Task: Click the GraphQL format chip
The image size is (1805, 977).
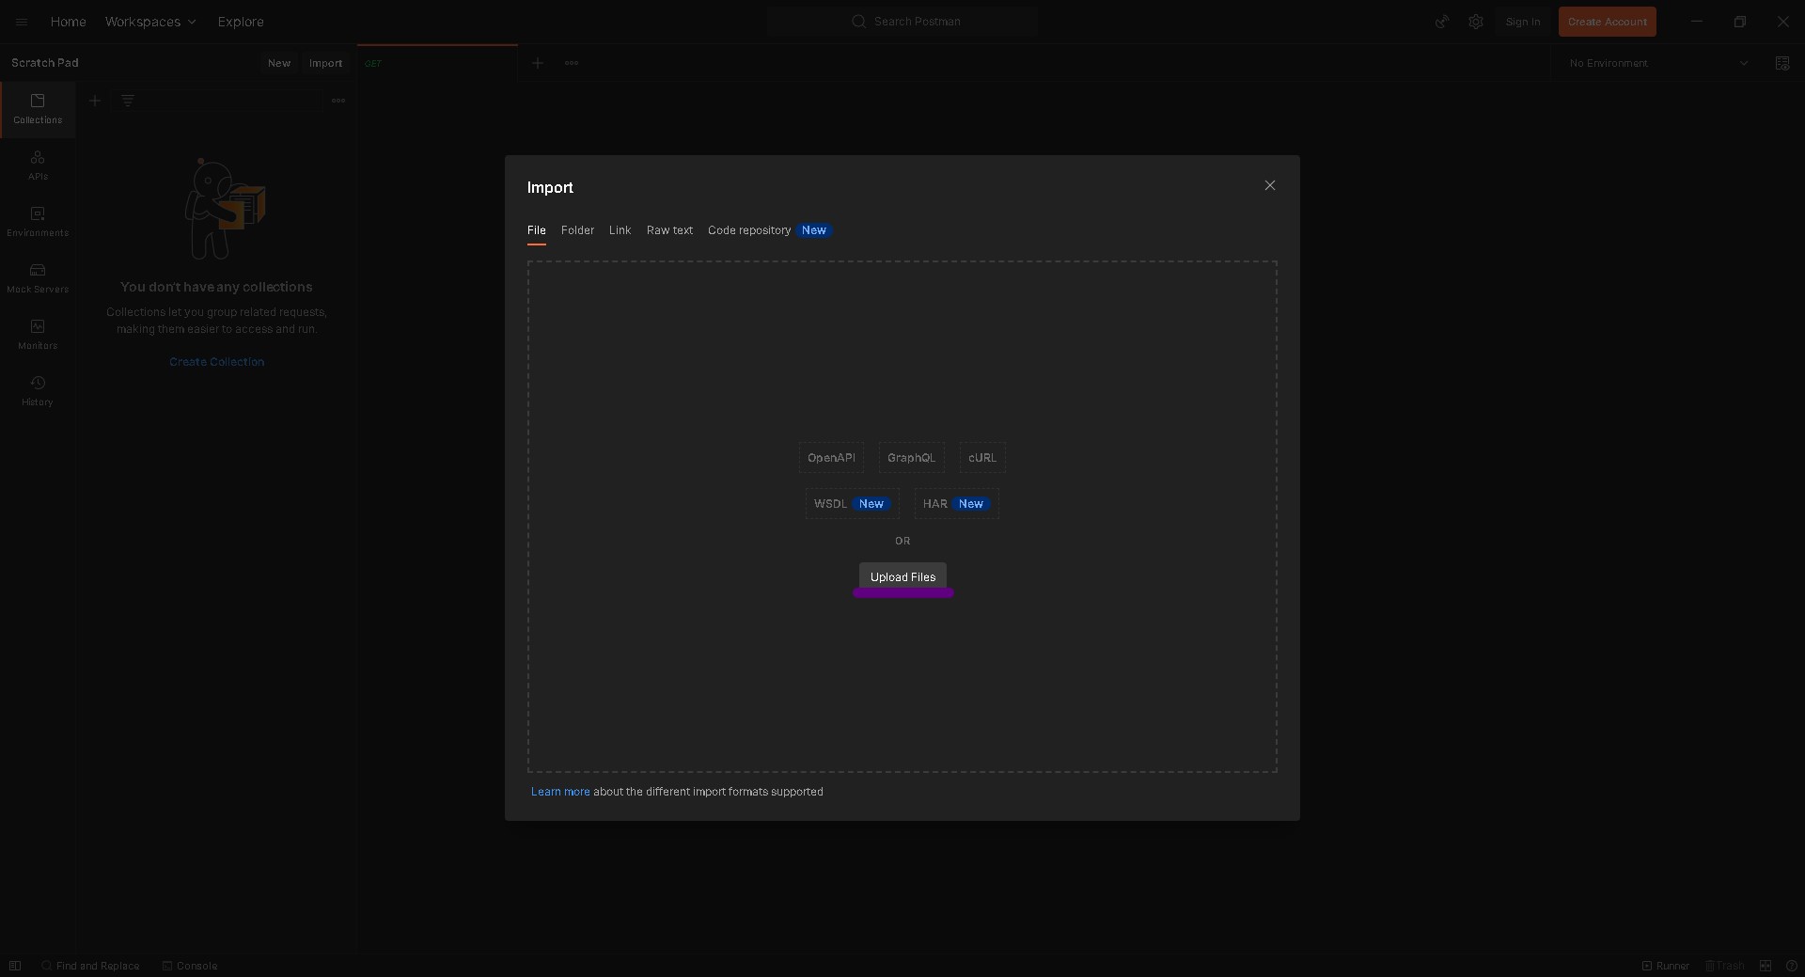Action: pyautogui.click(x=911, y=458)
